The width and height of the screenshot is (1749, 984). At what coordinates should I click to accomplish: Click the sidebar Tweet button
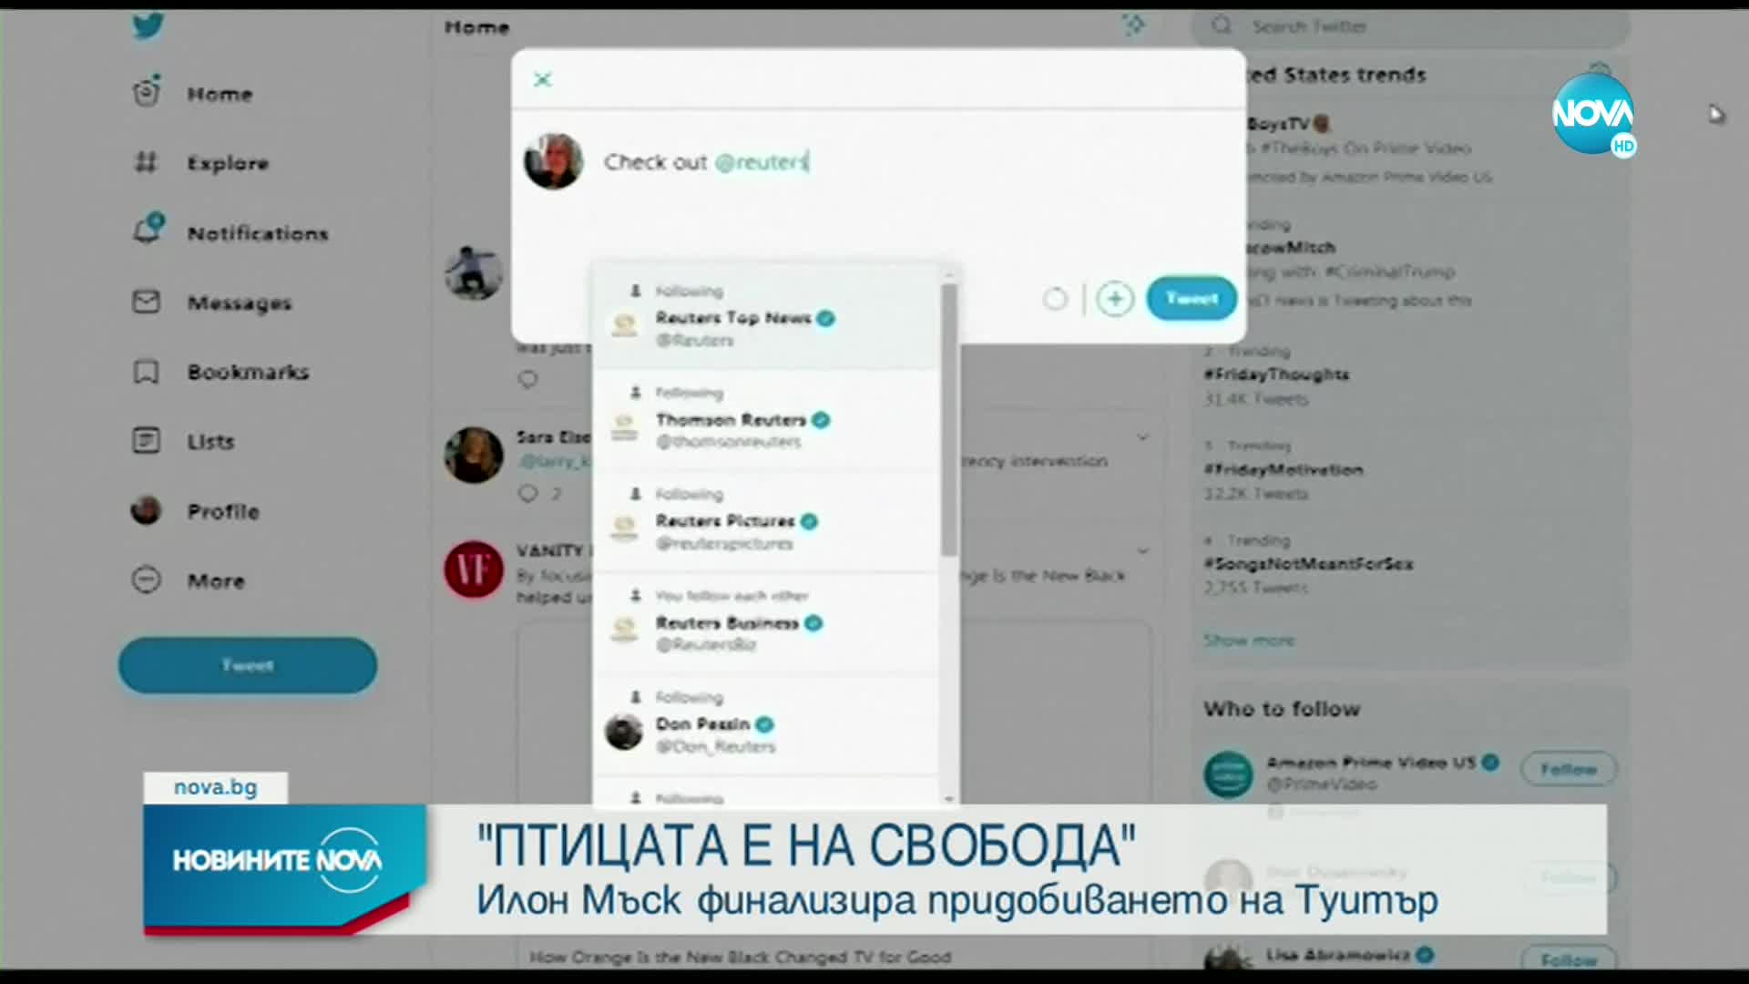click(248, 665)
